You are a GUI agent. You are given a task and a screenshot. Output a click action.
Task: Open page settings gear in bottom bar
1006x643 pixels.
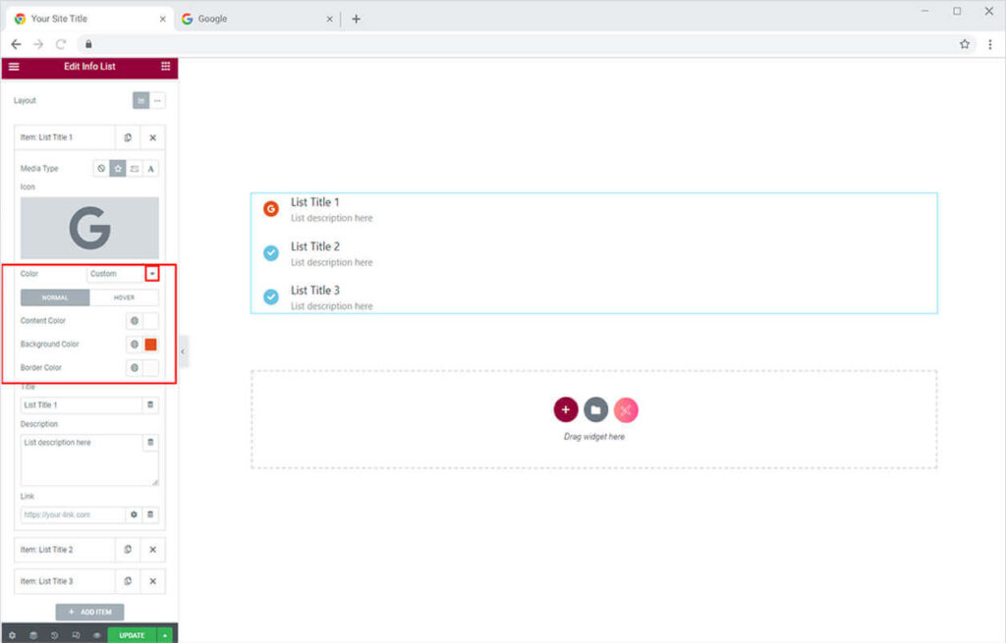(12, 635)
